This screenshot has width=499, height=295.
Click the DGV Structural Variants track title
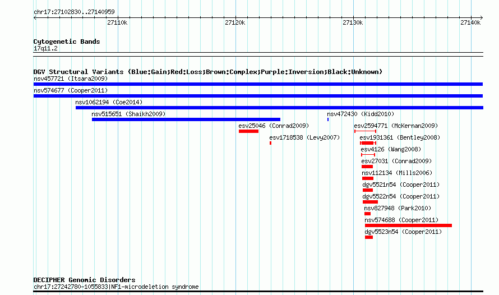coord(208,72)
